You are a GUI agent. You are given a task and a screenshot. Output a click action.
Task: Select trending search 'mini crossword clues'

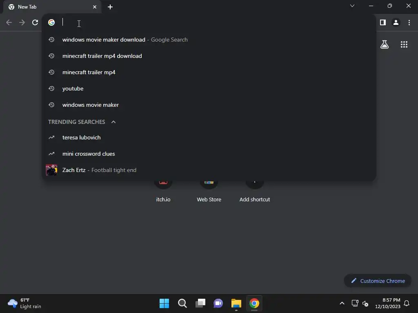[209, 154]
